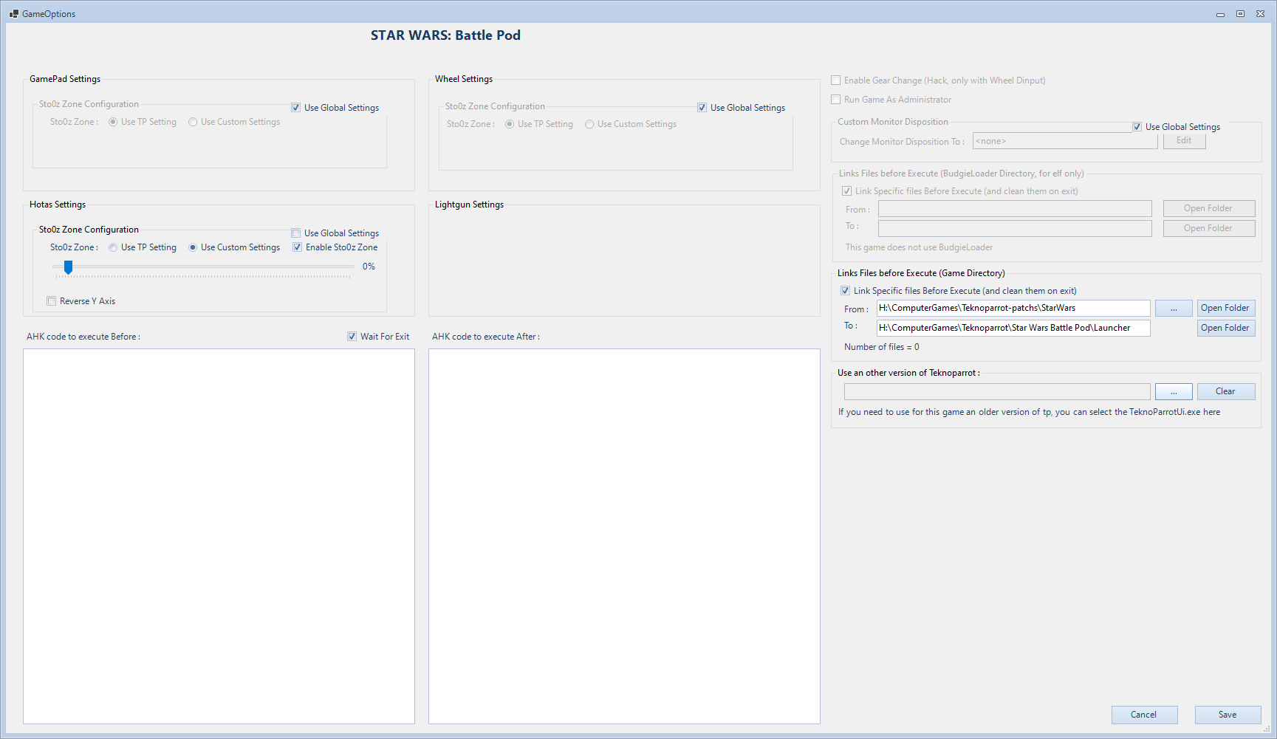Click the Game Directory To path field

(1013, 328)
